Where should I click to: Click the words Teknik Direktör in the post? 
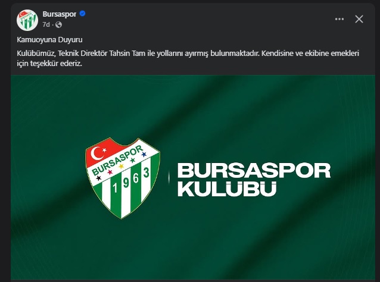coord(83,54)
